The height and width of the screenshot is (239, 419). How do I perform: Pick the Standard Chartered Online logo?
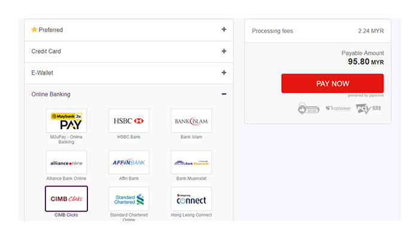129,198
